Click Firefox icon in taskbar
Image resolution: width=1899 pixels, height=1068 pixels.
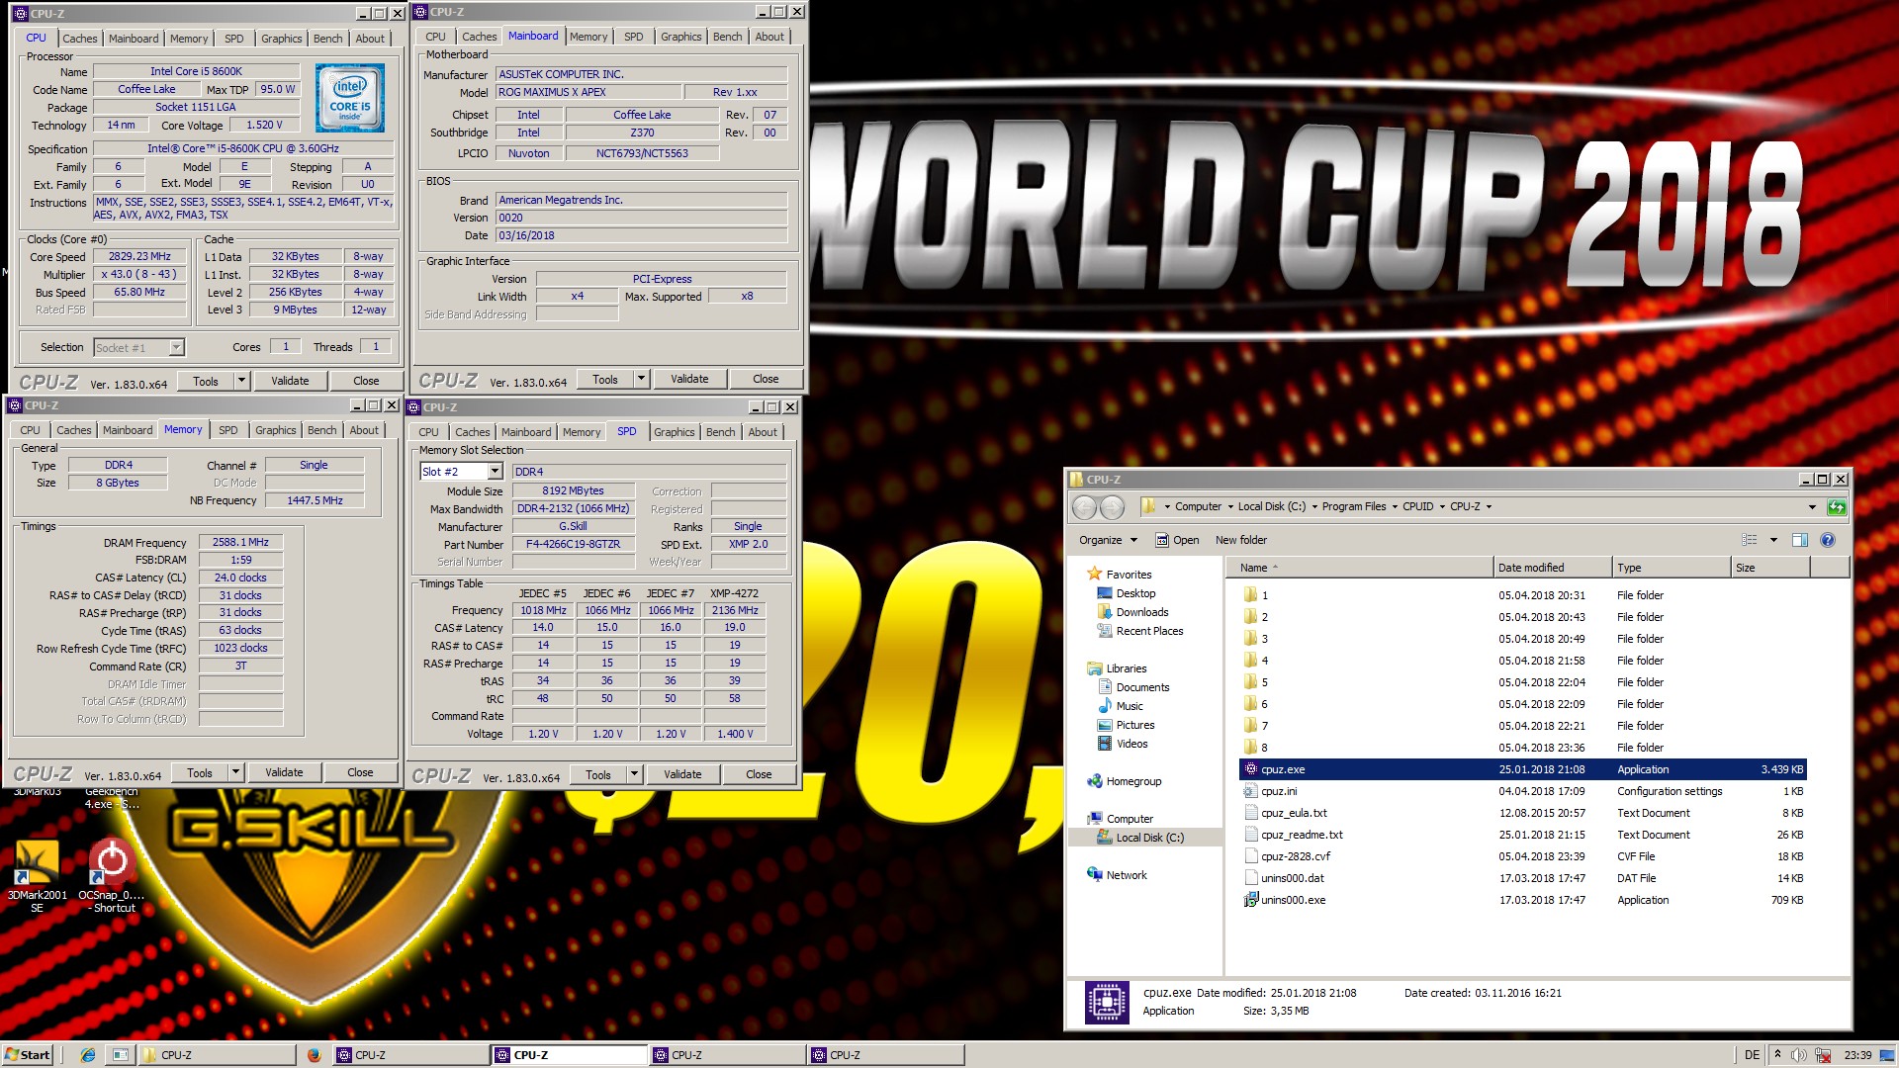(314, 1055)
